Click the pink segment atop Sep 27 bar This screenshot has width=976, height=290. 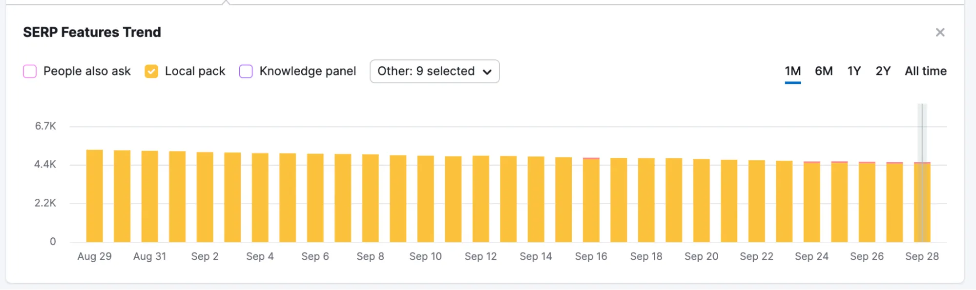tap(894, 162)
